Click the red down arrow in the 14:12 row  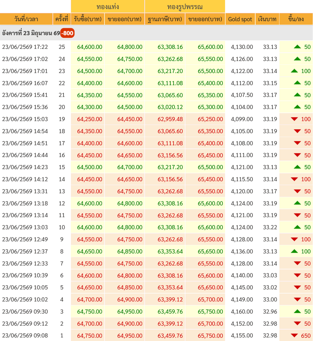[295, 179]
